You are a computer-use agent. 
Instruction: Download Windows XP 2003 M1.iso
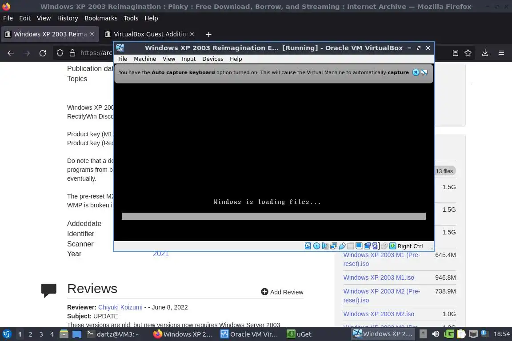379,278
